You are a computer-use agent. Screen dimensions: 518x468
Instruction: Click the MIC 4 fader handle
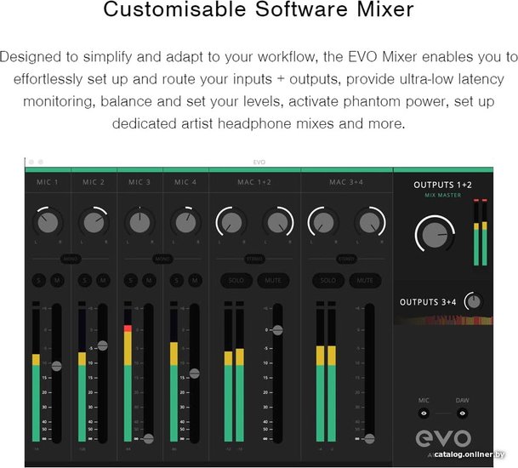194,374
